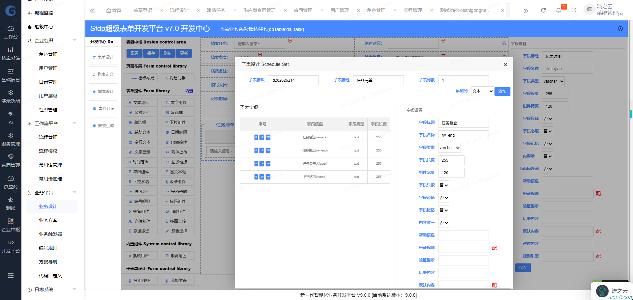Open the 字段必填 dropdown in the dialog
This screenshot has width=633, height=300.
pyautogui.click(x=444, y=198)
